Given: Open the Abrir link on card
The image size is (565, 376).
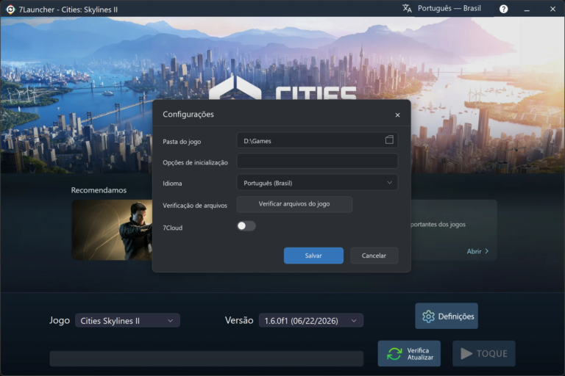Looking at the screenshot, I should (477, 251).
